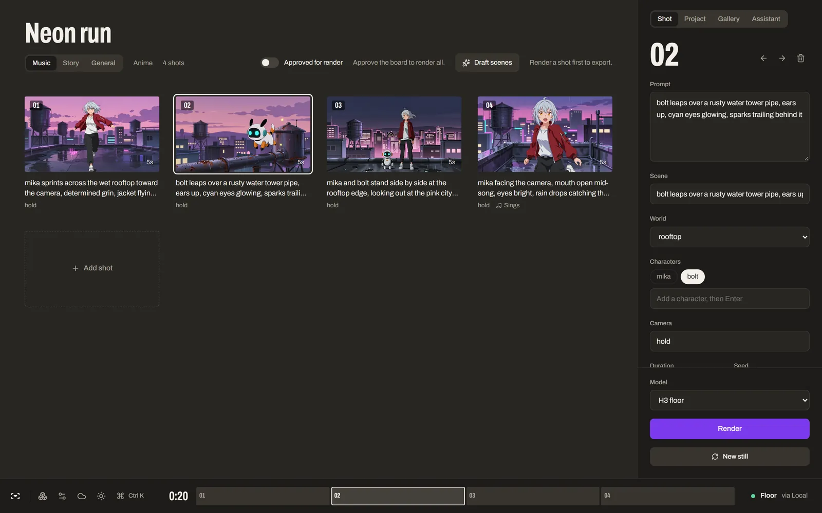Open the Ctrl K command palette
Screen dimensions: 822x513
(130, 496)
